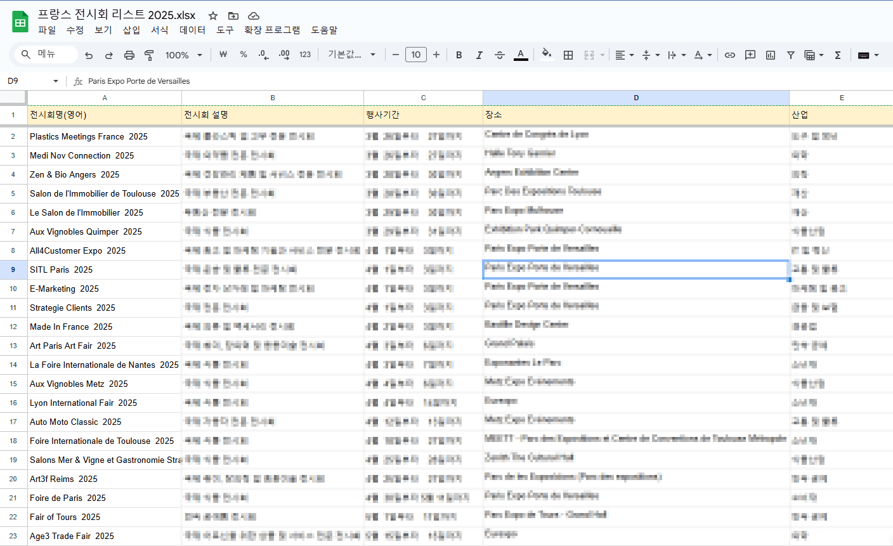Click the 메뉴 search box
Screen dimensions: 893x546
point(46,55)
